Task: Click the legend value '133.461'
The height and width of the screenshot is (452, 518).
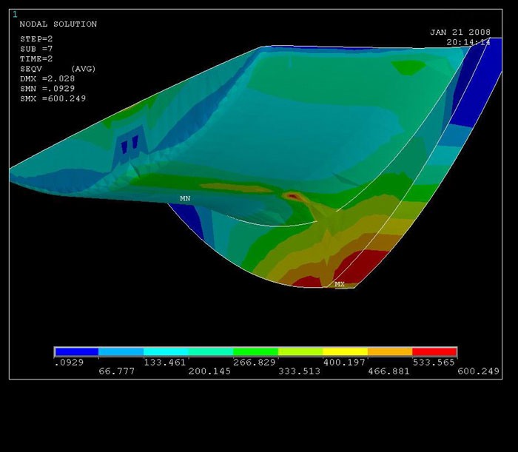Action: pos(164,362)
